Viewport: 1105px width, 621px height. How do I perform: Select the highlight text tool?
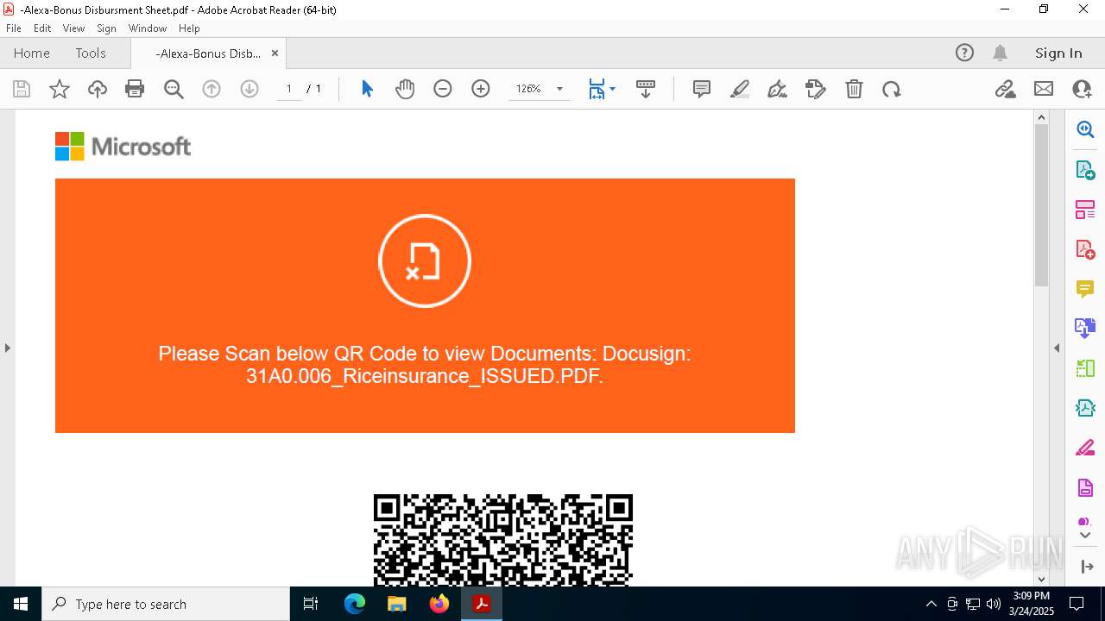(x=740, y=89)
